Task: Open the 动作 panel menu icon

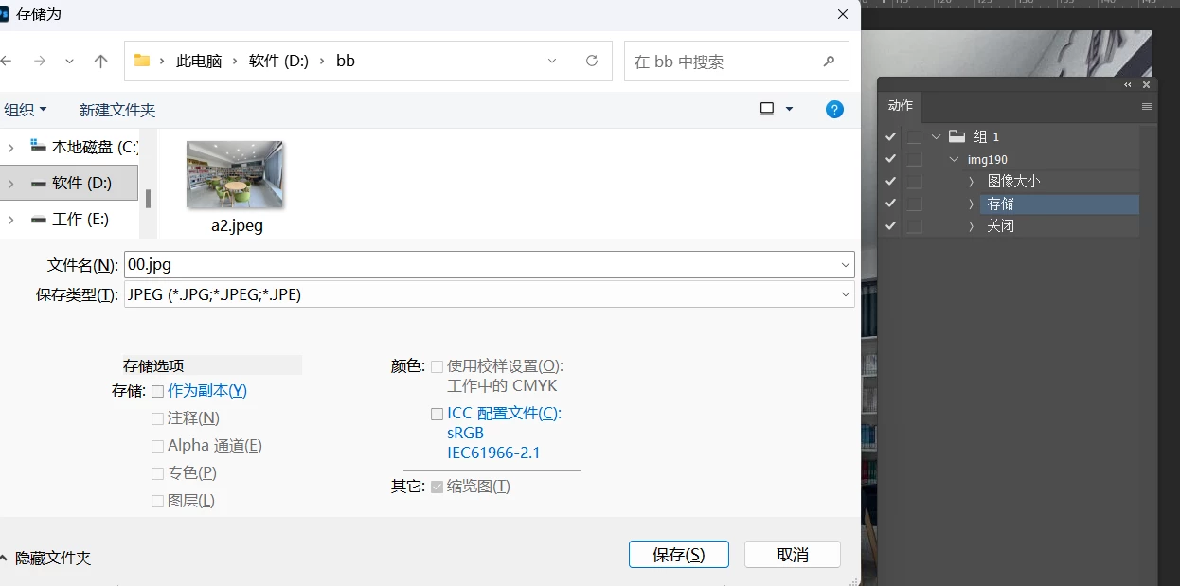Action: tap(1147, 107)
